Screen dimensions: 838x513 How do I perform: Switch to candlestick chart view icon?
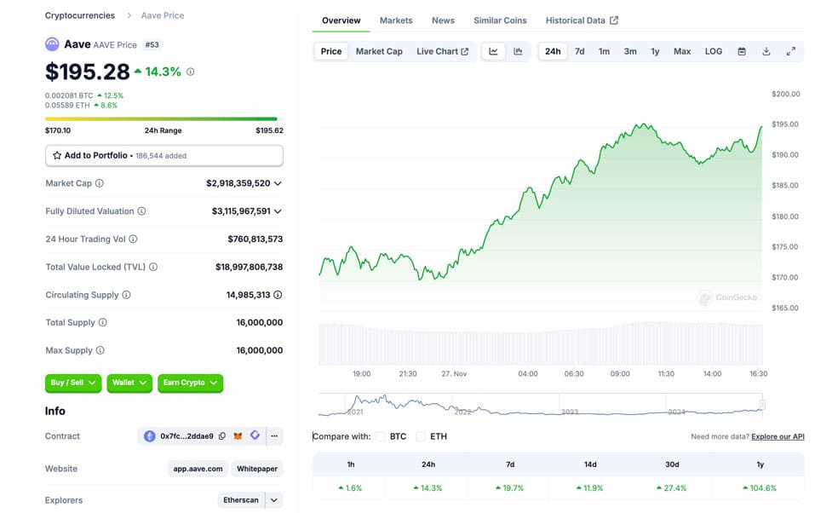tap(518, 51)
